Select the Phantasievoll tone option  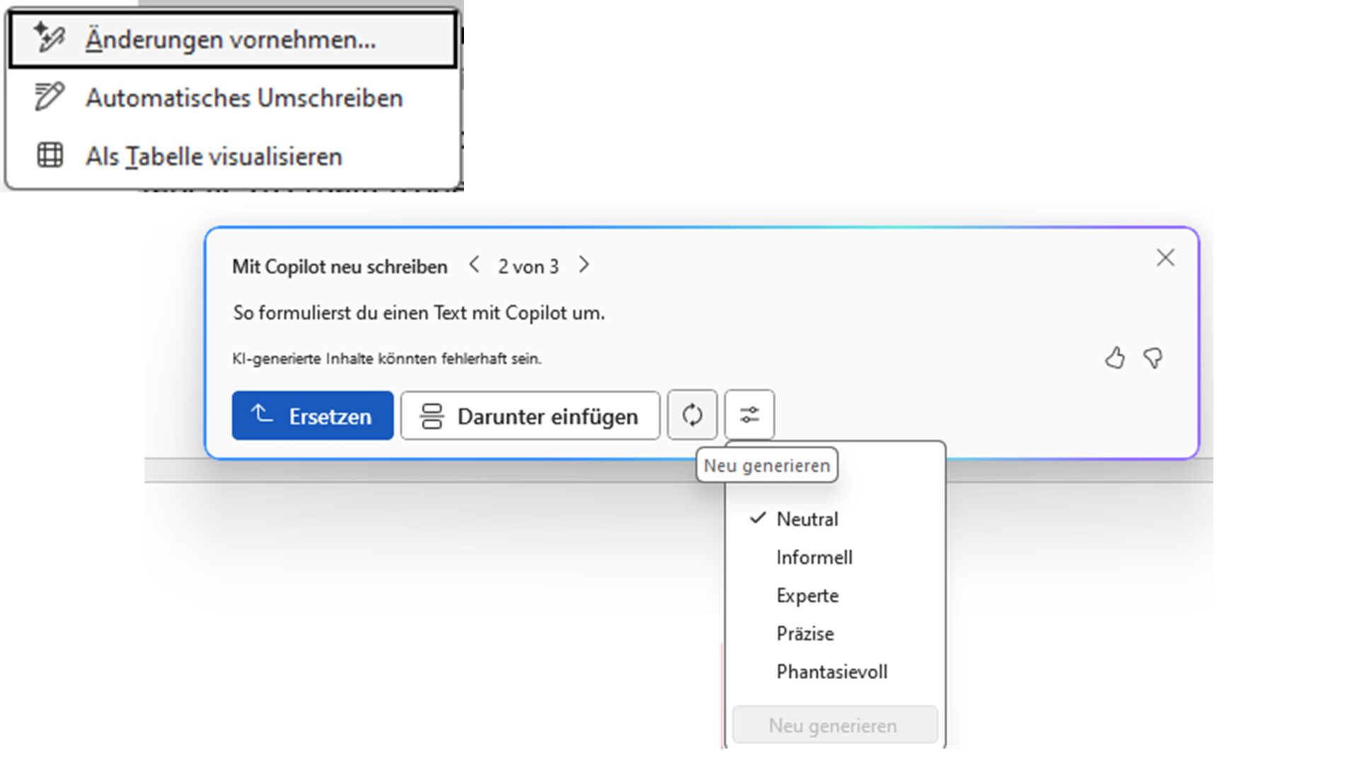(x=835, y=672)
